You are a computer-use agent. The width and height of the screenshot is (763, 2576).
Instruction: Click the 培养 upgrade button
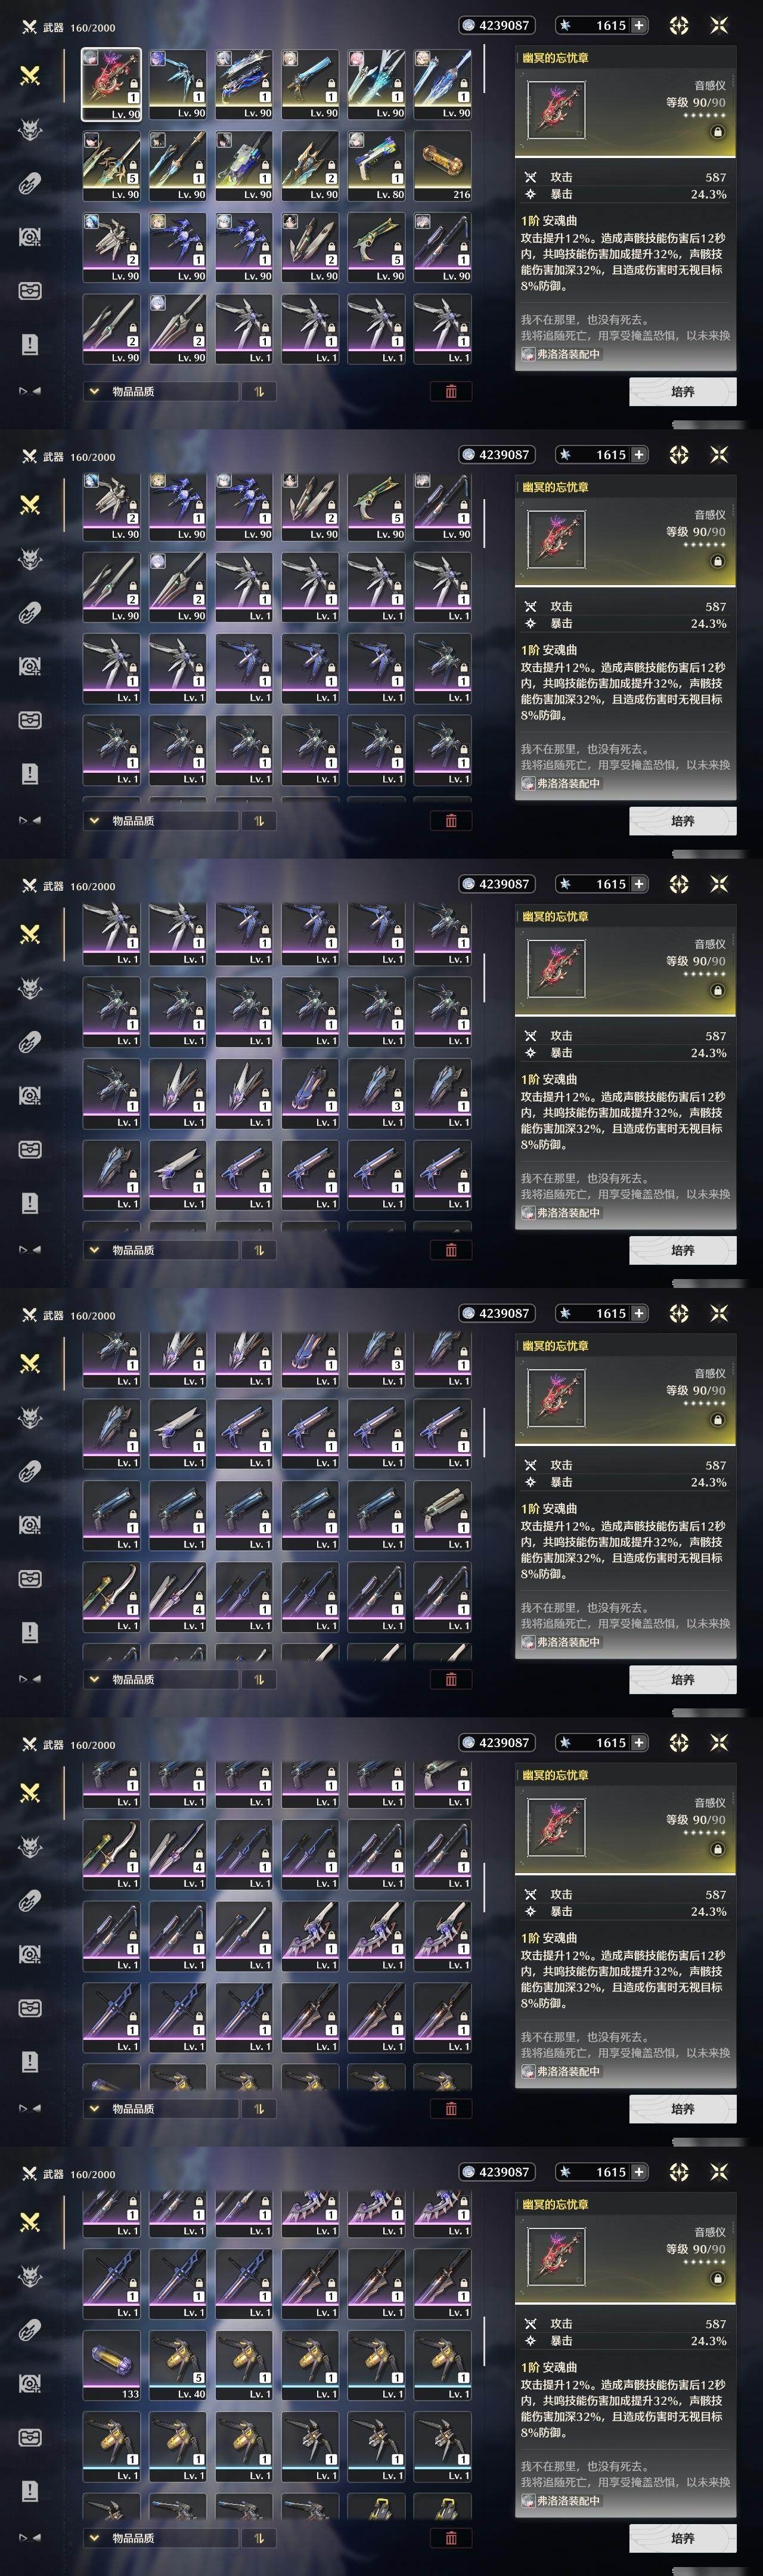[x=683, y=391]
